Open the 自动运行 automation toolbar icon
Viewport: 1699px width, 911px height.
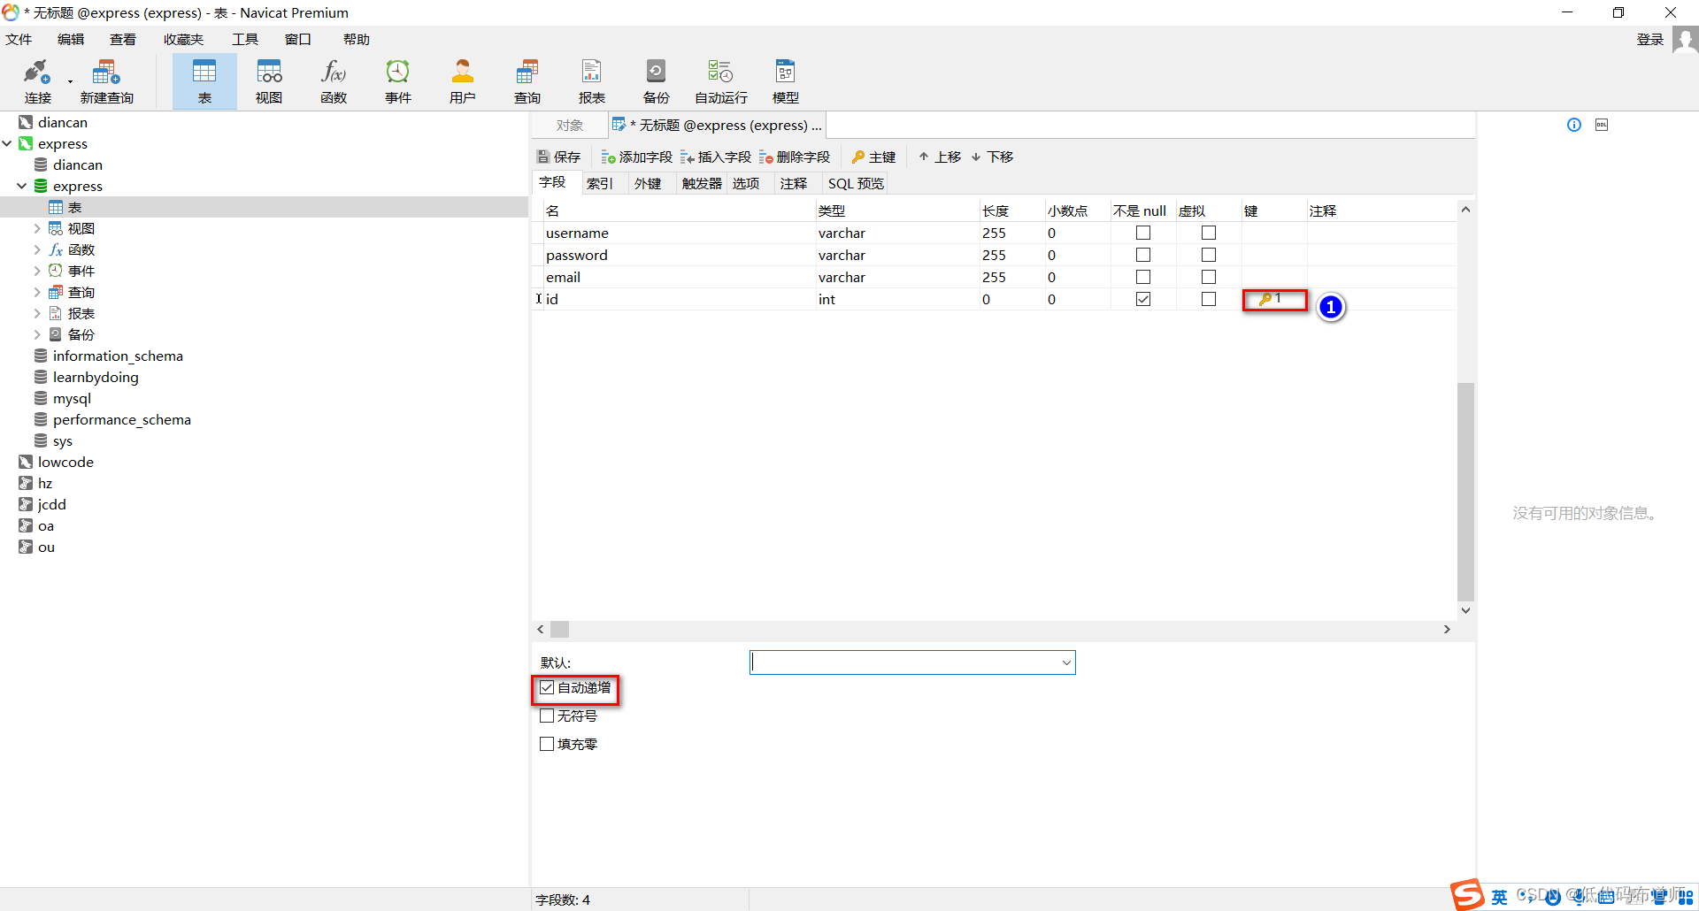[x=721, y=81]
